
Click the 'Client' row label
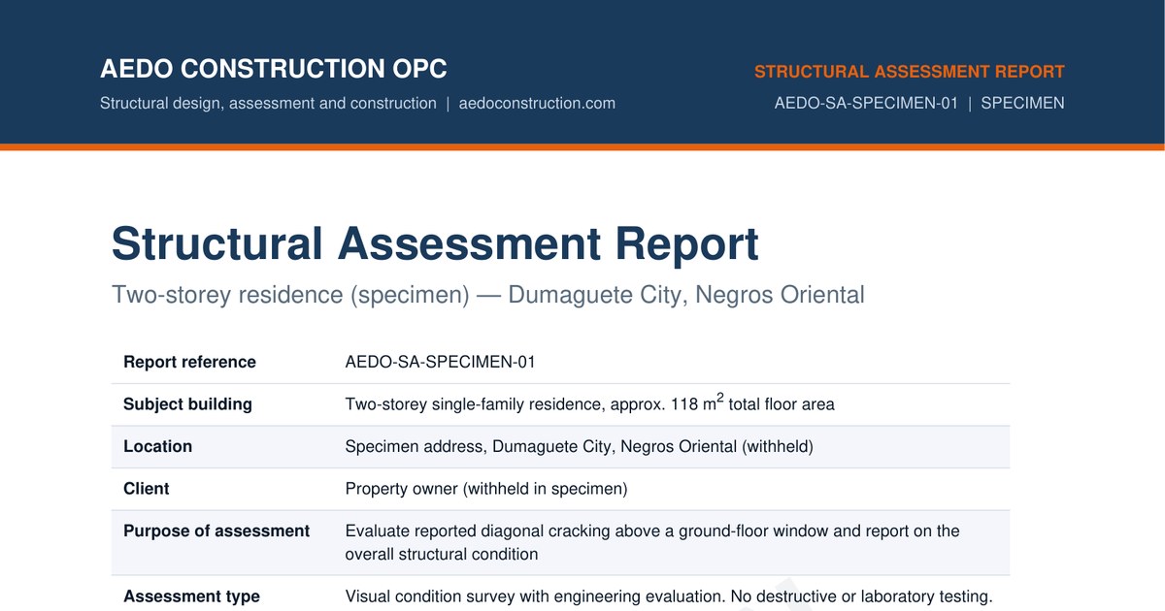(146, 489)
